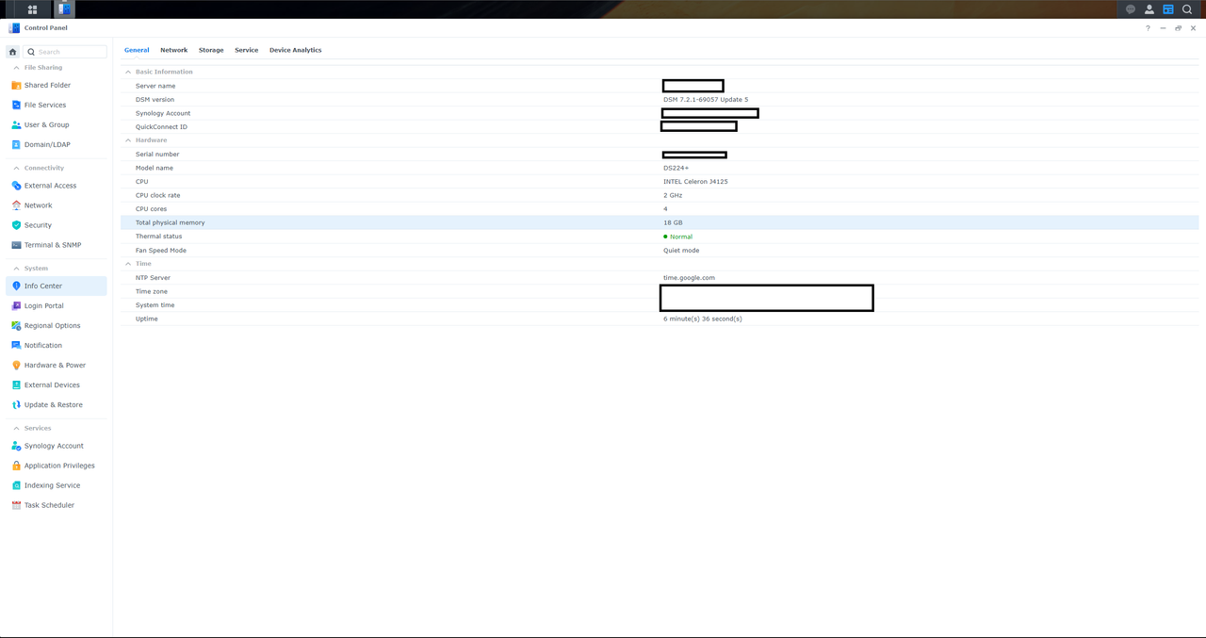Click the Normal thermal status value
Screen dimensions: 1206x638
point(680,237)
